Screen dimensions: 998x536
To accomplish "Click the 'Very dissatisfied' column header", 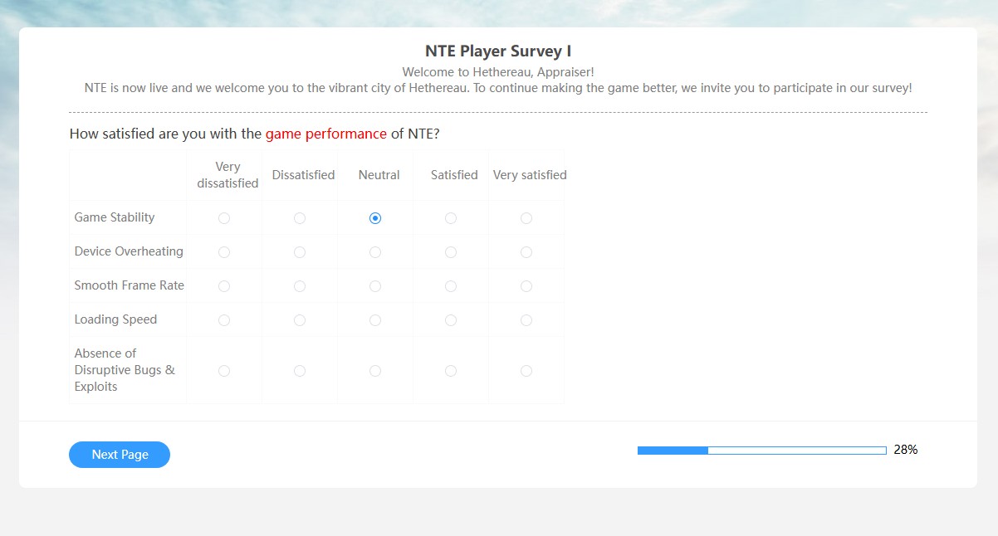I will [x=227, y=175].
